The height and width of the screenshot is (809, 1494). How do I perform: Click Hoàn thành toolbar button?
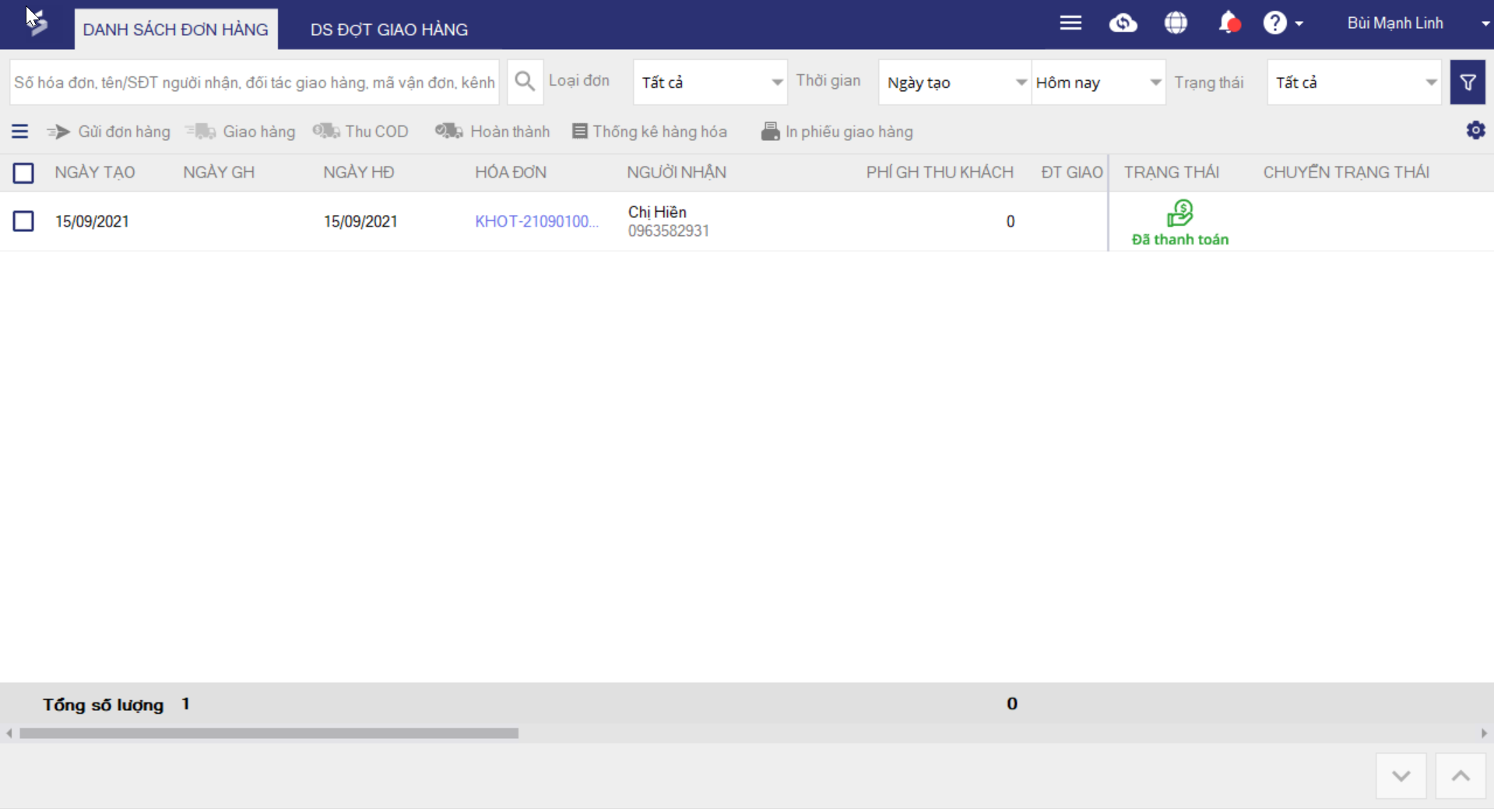coord(492,132)
